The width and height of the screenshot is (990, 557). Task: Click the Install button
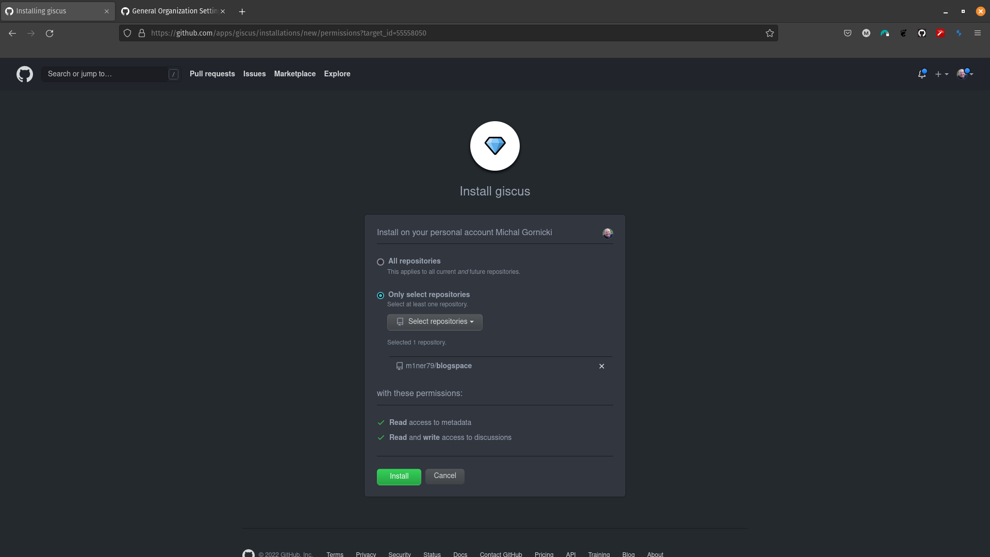click(x=399, y=476)
